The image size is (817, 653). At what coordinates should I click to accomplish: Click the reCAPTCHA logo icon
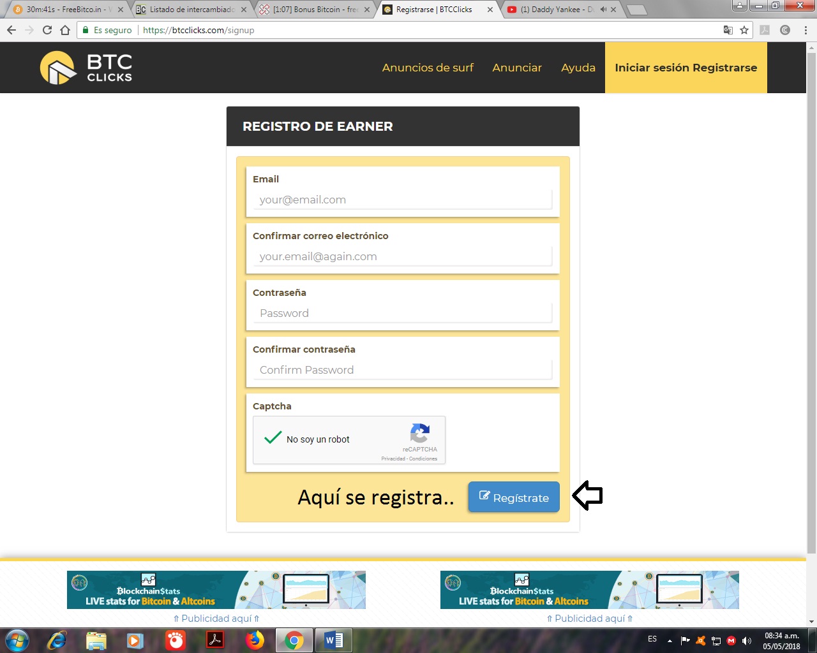coord(420,434)
